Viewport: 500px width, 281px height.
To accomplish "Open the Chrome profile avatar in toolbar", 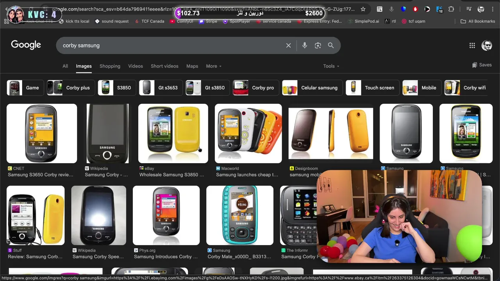I will point(481,9).
